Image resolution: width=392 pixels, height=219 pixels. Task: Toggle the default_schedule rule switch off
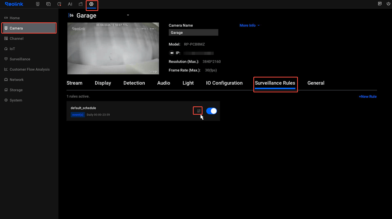click(x=211, y=111)
